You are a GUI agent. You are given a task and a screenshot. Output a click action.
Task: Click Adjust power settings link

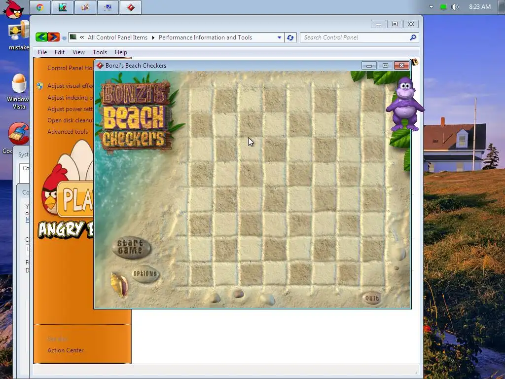click(70, 109)
